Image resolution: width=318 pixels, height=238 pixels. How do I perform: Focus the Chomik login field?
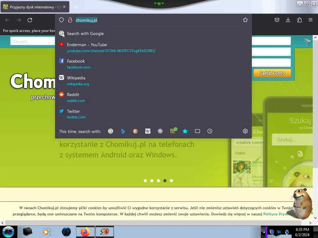point(32,41)
